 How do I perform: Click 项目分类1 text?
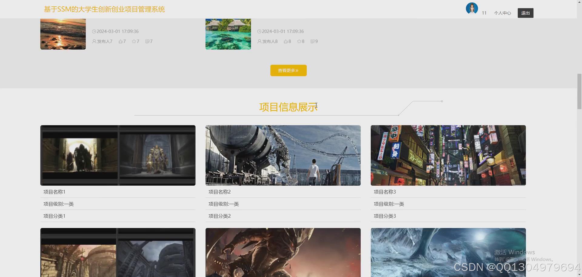54,216
